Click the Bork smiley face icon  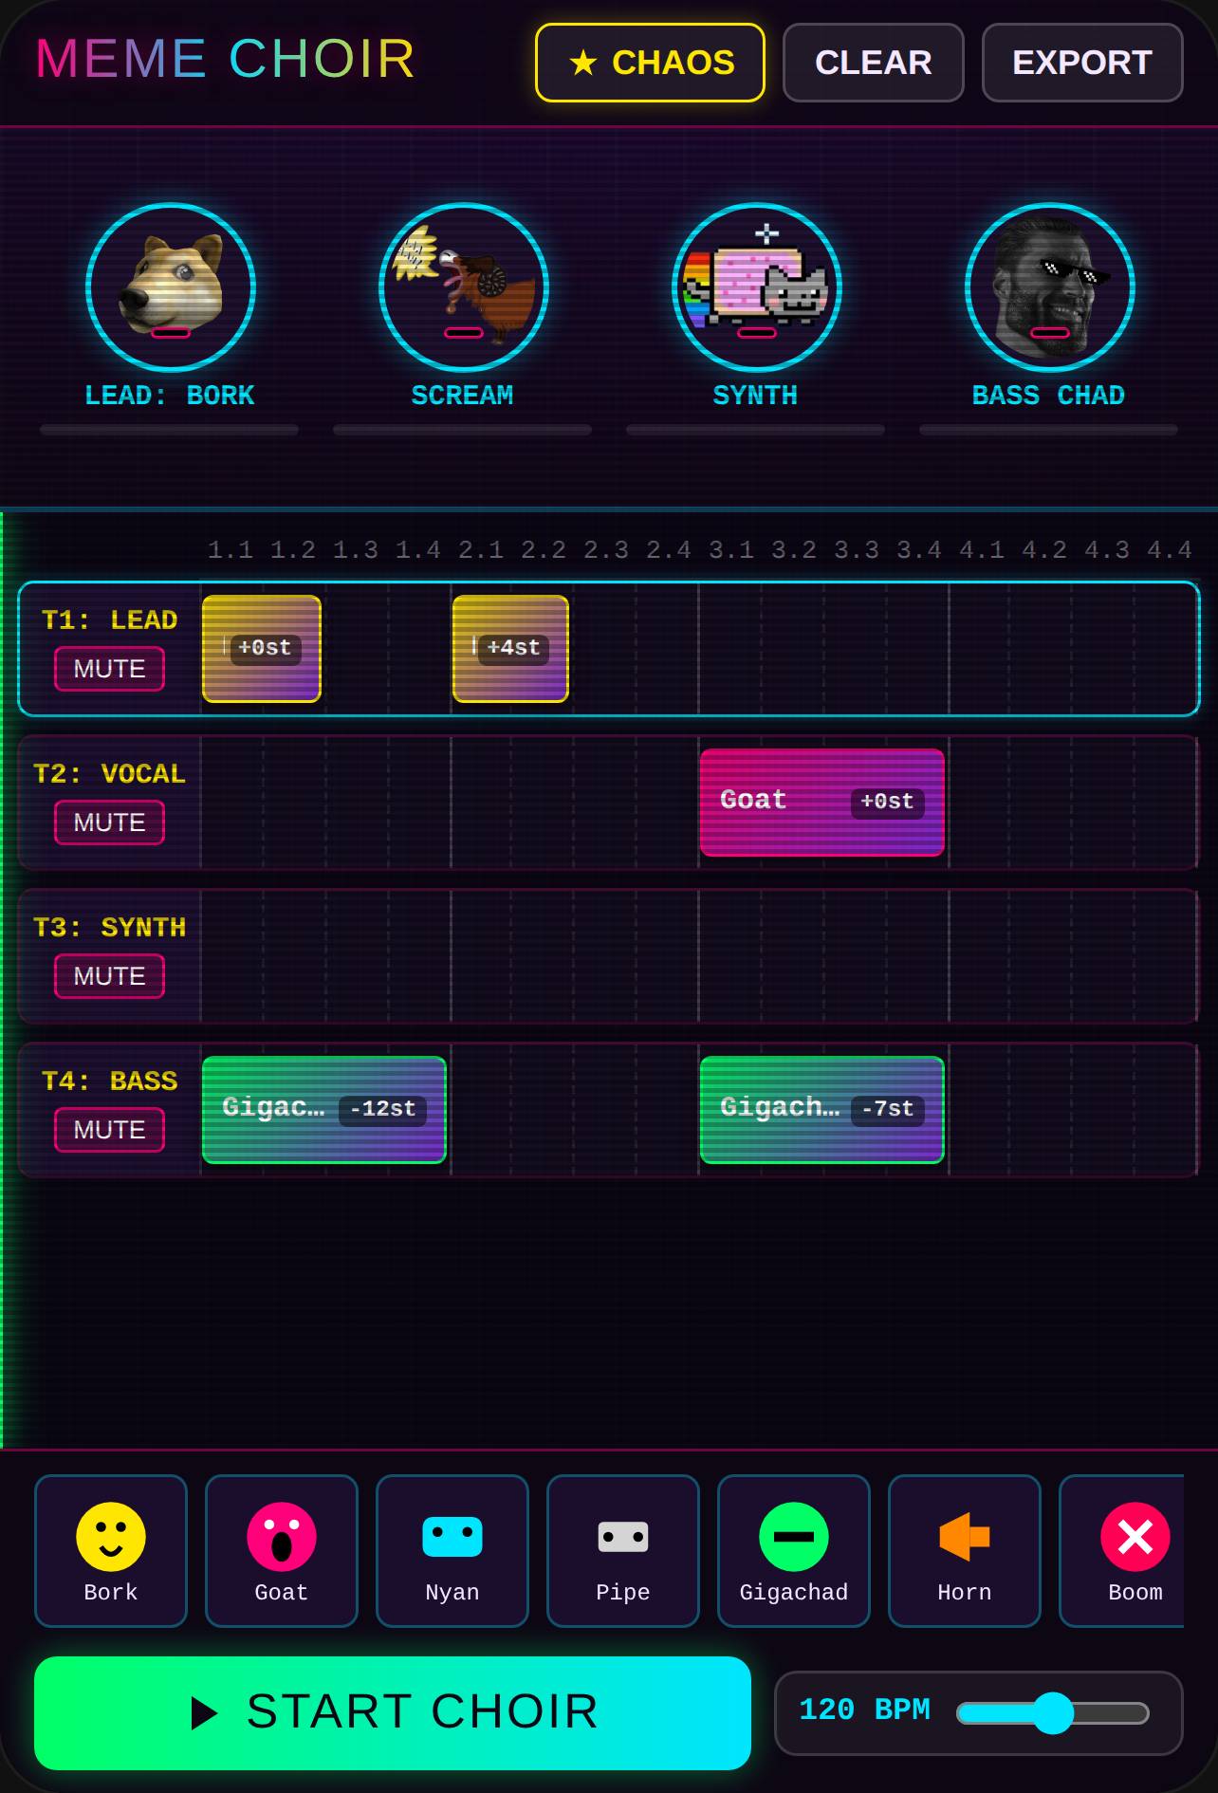tap(111, 1537)
